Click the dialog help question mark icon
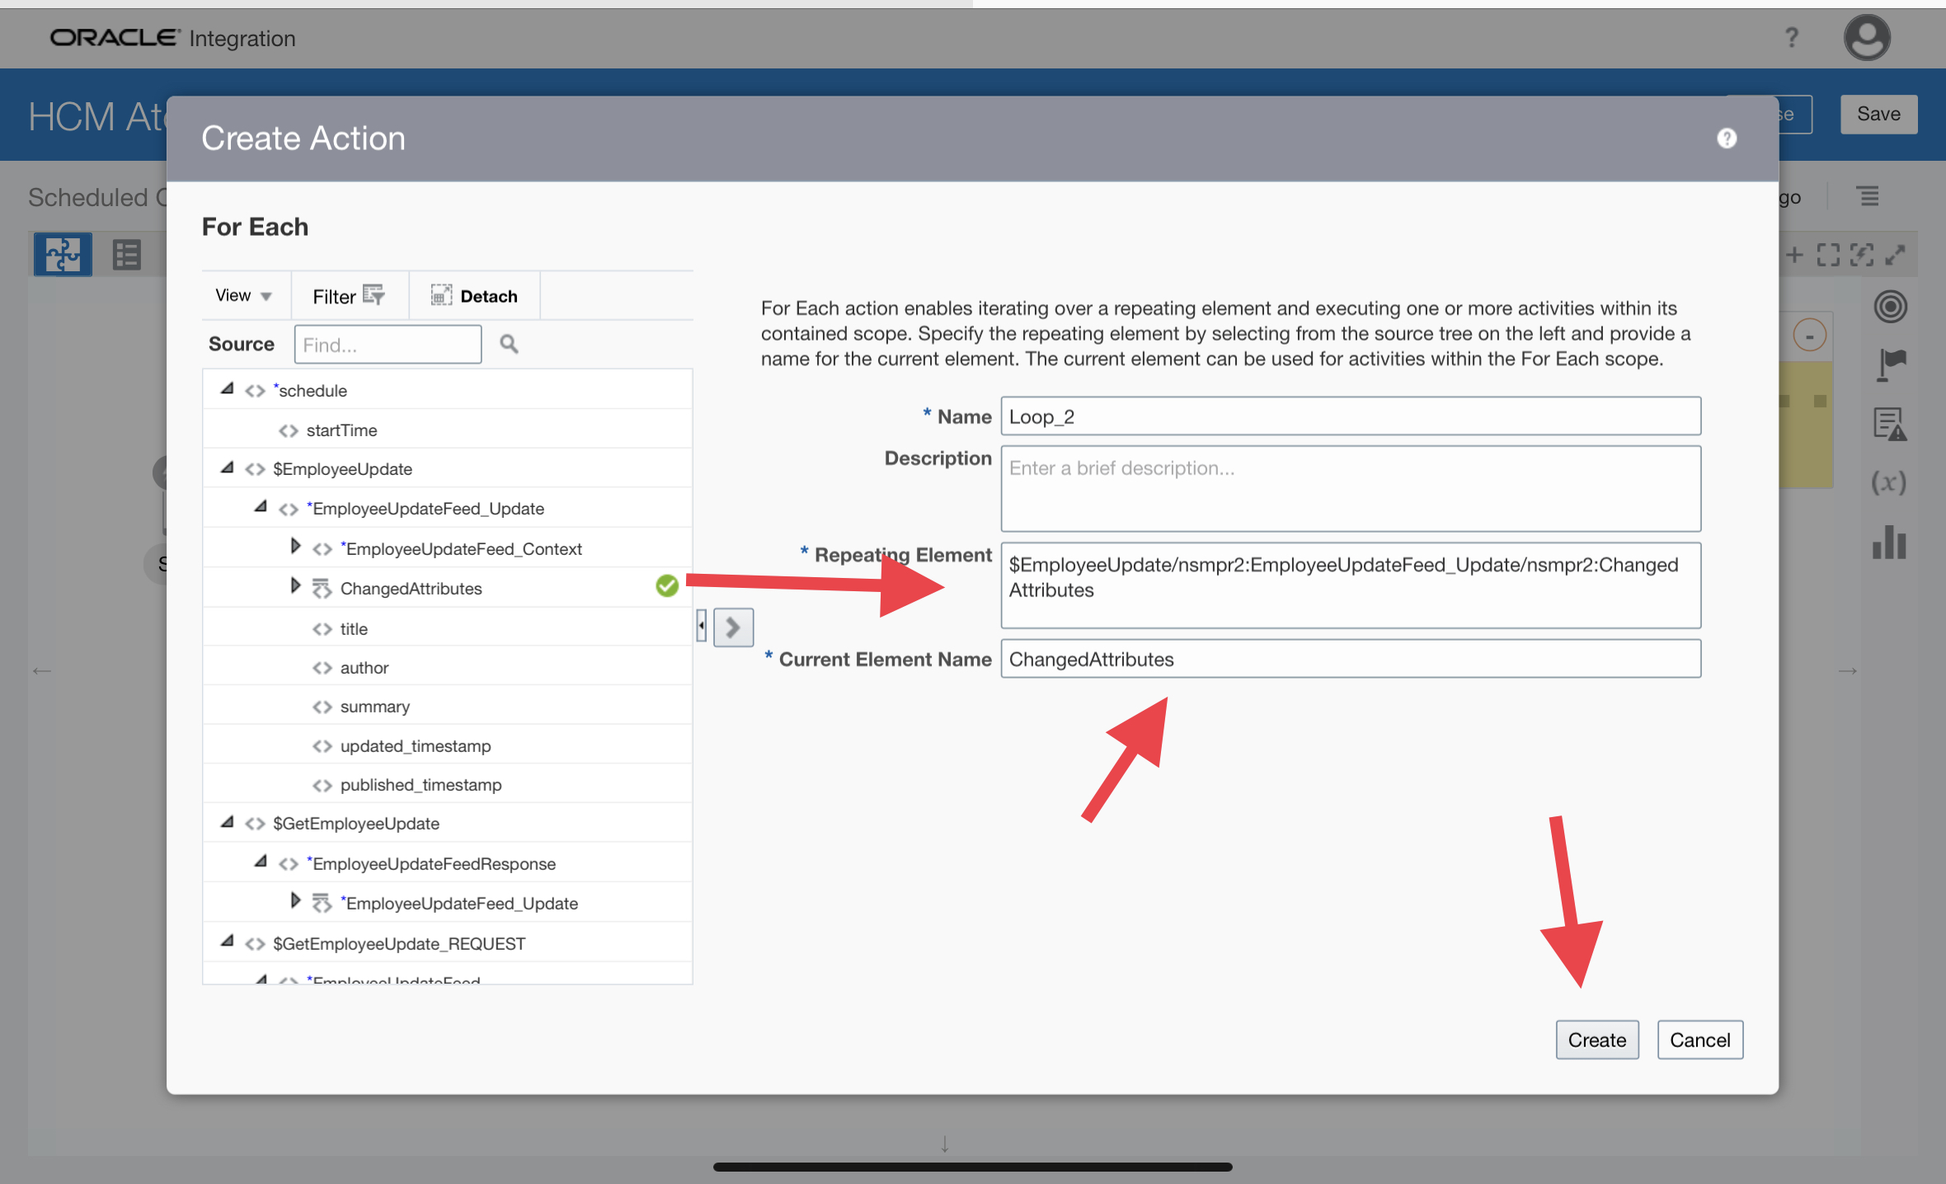This screenshot has height=1184, width=1946. click(x=1726, y=139)
